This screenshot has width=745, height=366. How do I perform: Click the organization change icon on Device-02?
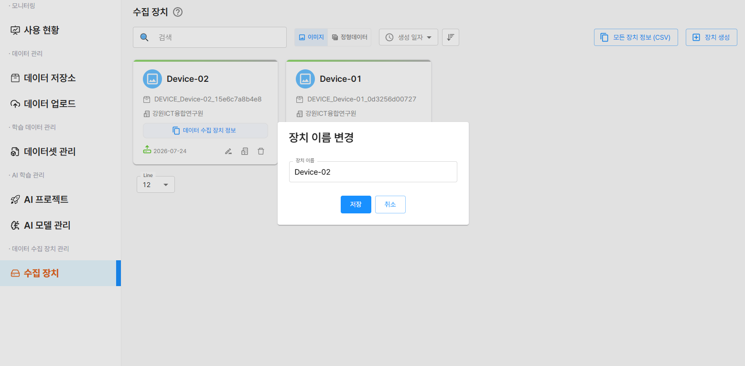pyautogui.click(x=245, y=151)
